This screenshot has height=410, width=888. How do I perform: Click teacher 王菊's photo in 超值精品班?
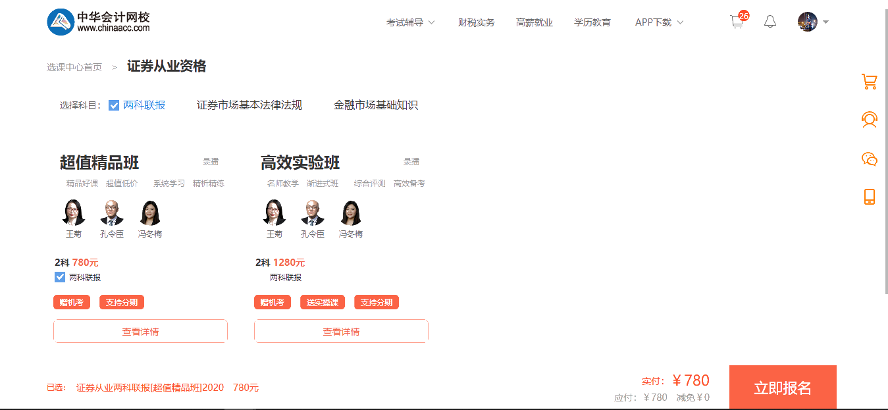73,212
